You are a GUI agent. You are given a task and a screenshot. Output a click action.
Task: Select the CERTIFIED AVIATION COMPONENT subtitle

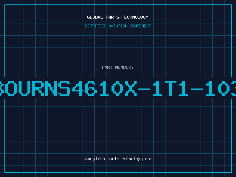(x=118, y=26)
